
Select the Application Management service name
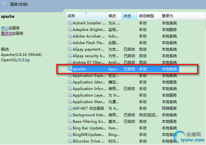click(x=89, y=102)
